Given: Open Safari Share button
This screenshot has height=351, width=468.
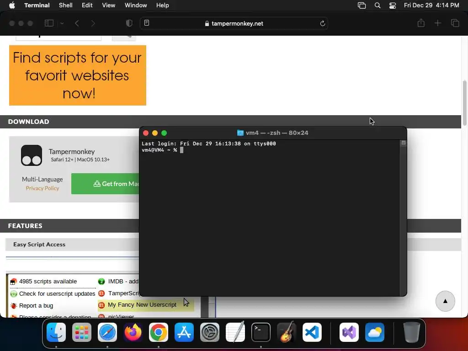Looking at the screenshot, I should click(421, 23).
